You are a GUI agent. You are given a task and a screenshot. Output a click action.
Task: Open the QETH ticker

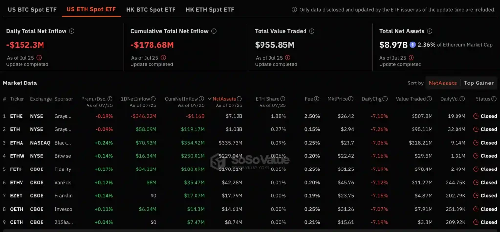click(17, 209)
